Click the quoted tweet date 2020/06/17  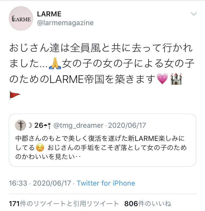[127, 125]
